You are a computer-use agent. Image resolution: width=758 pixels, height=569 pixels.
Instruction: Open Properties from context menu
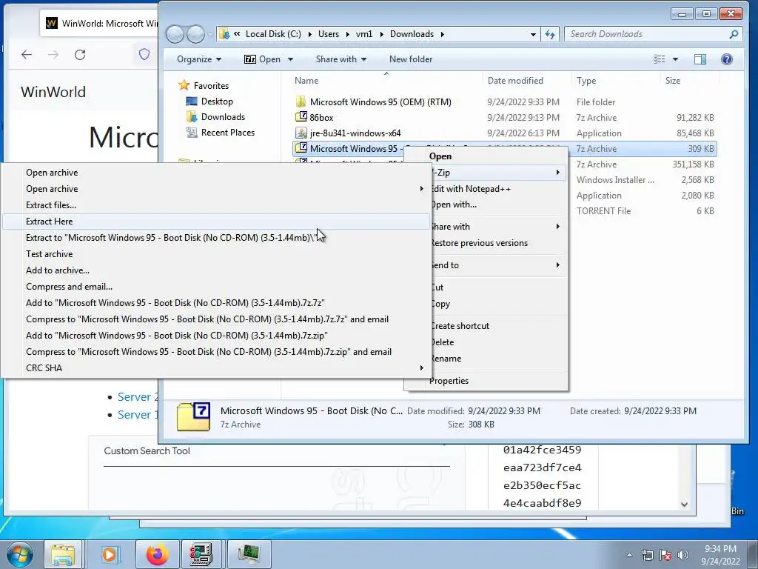486,381
